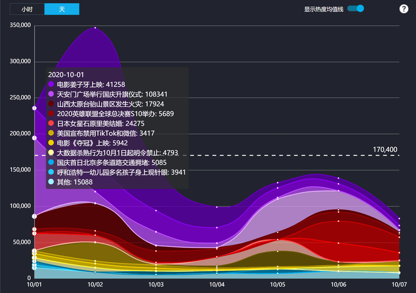Click the topmost data point at 10/01
This screenshot has height=293, width=416.
click(34, 108)
